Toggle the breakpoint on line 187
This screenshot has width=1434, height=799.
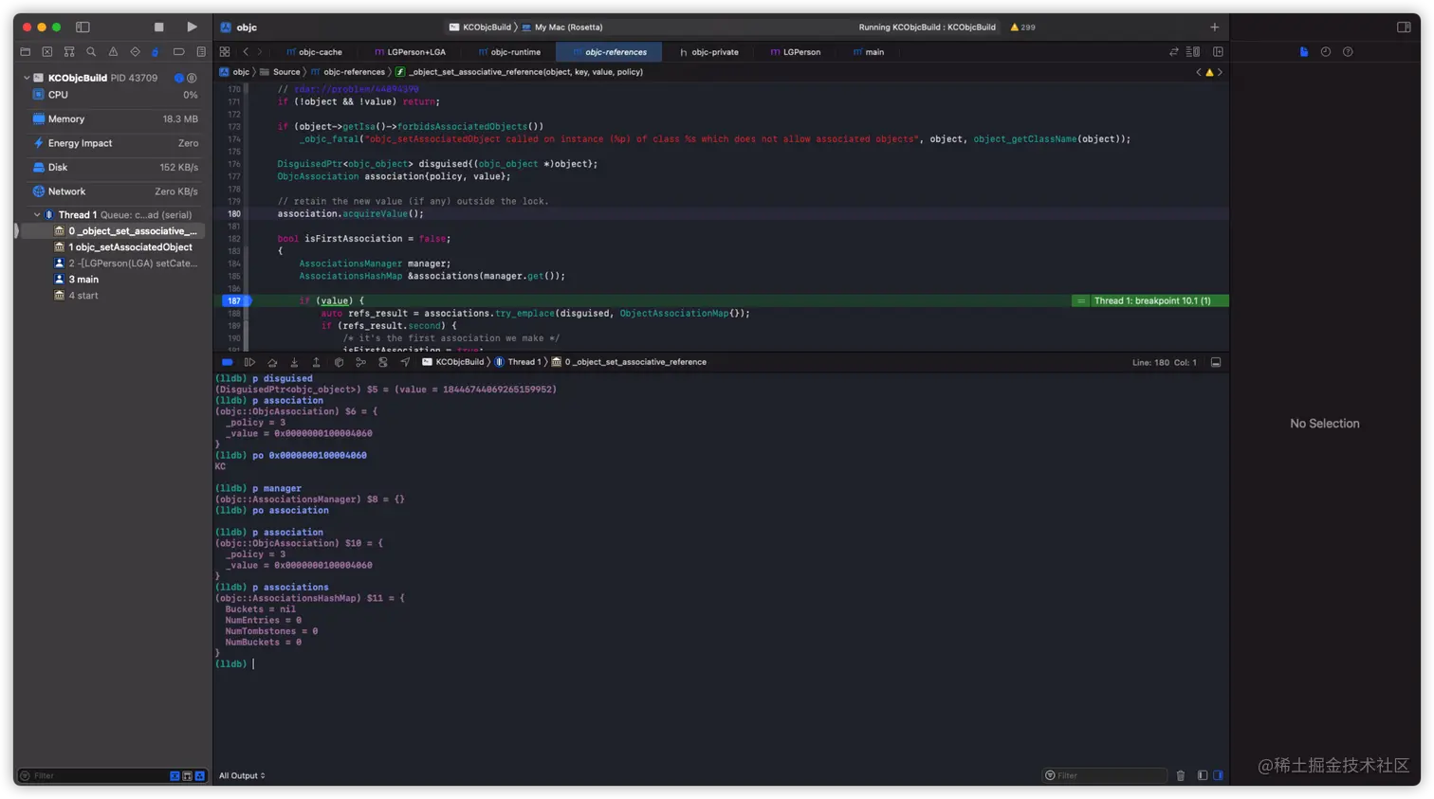pos(234,301)
